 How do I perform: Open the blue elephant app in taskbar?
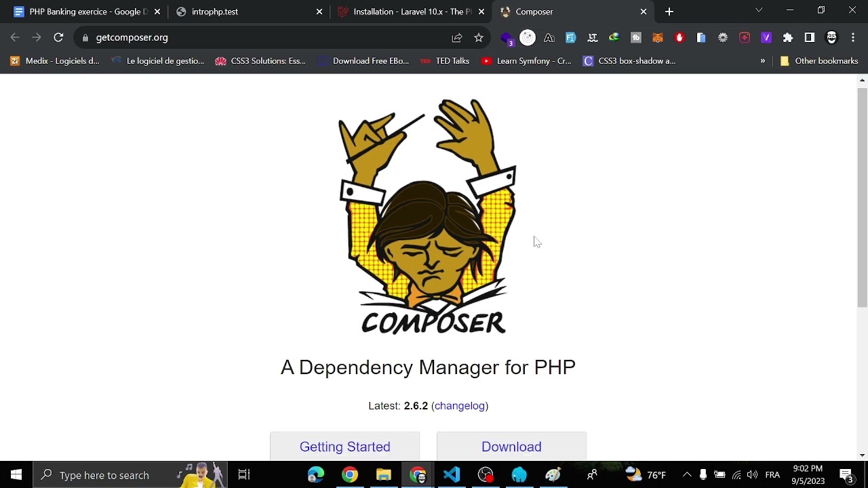519,475
